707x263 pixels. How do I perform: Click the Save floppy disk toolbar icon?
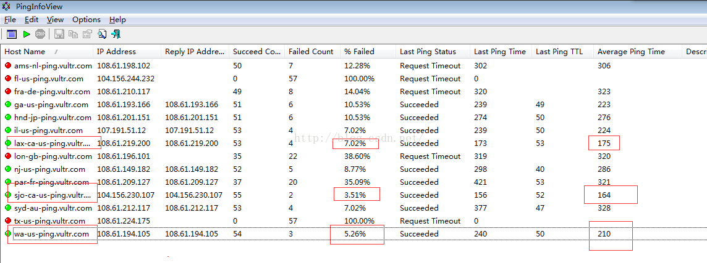[59, 34]
